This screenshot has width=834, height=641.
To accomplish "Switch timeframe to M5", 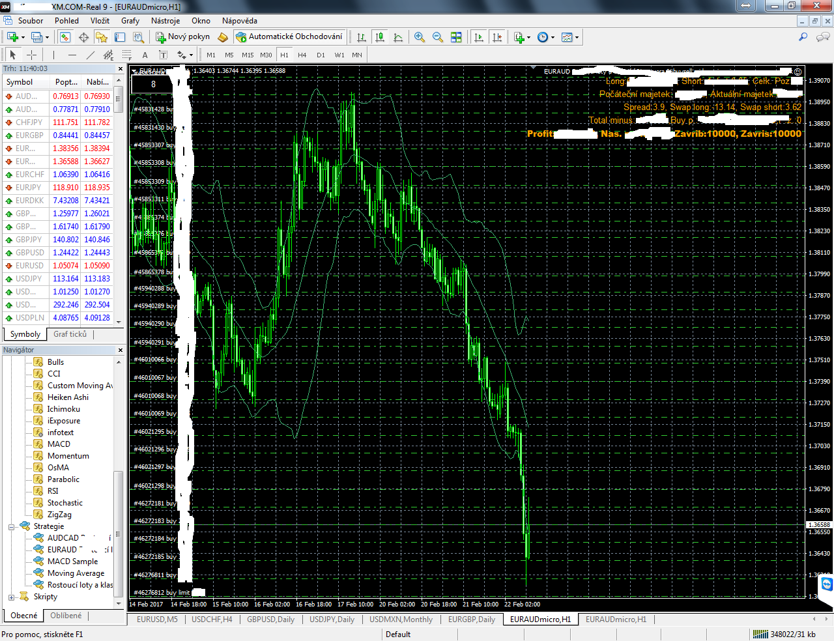I will pyautogui.click(x=229, y=55).
